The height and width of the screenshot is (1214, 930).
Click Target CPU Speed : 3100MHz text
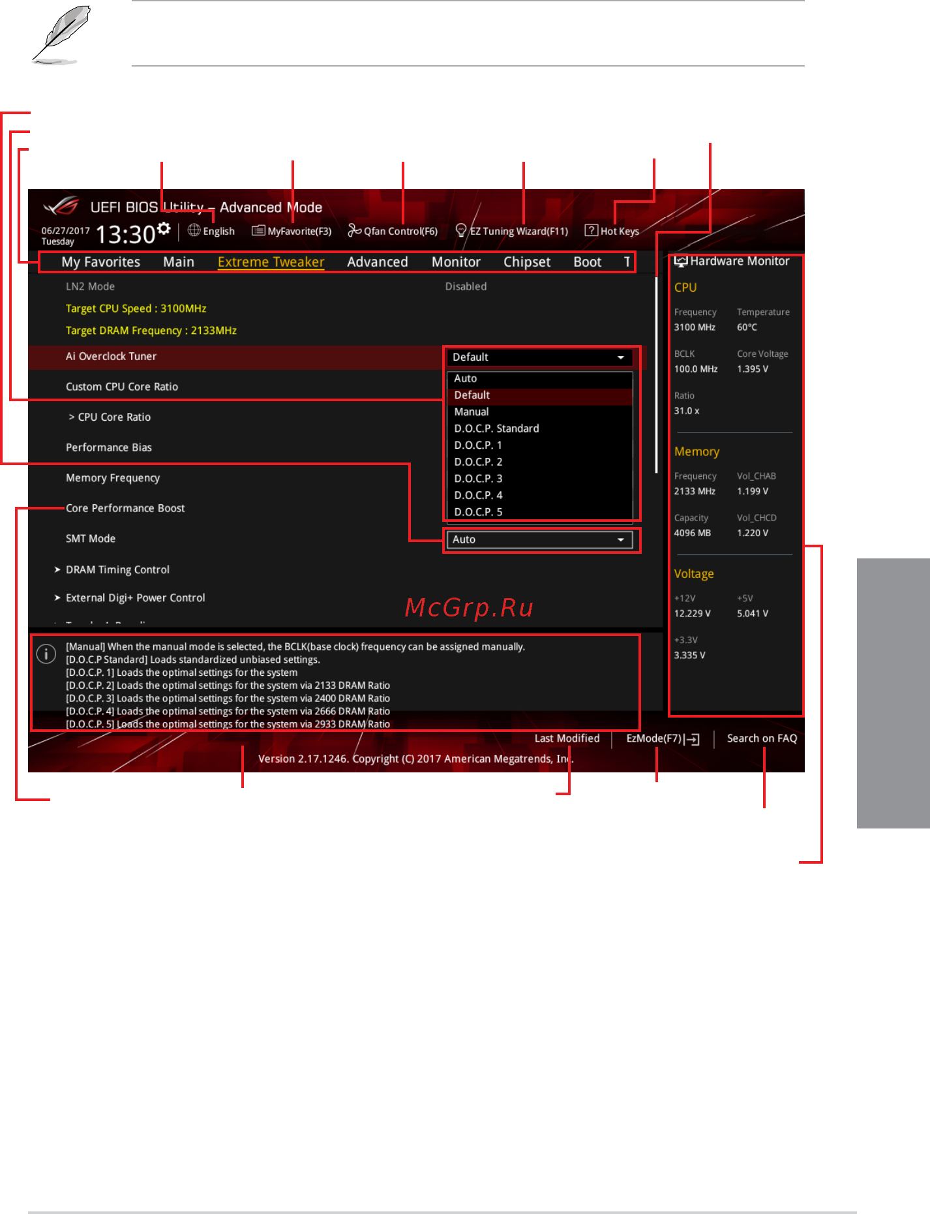coord(136,309)
